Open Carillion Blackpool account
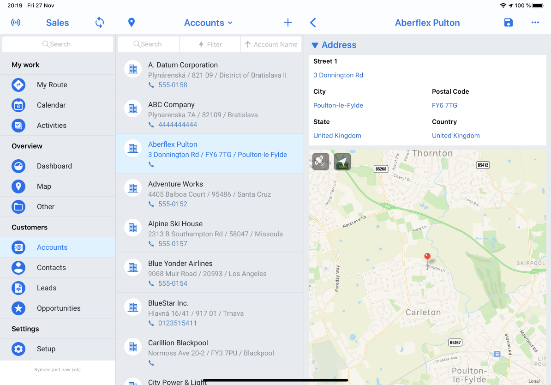551x385 pixels. click(210, 352)
